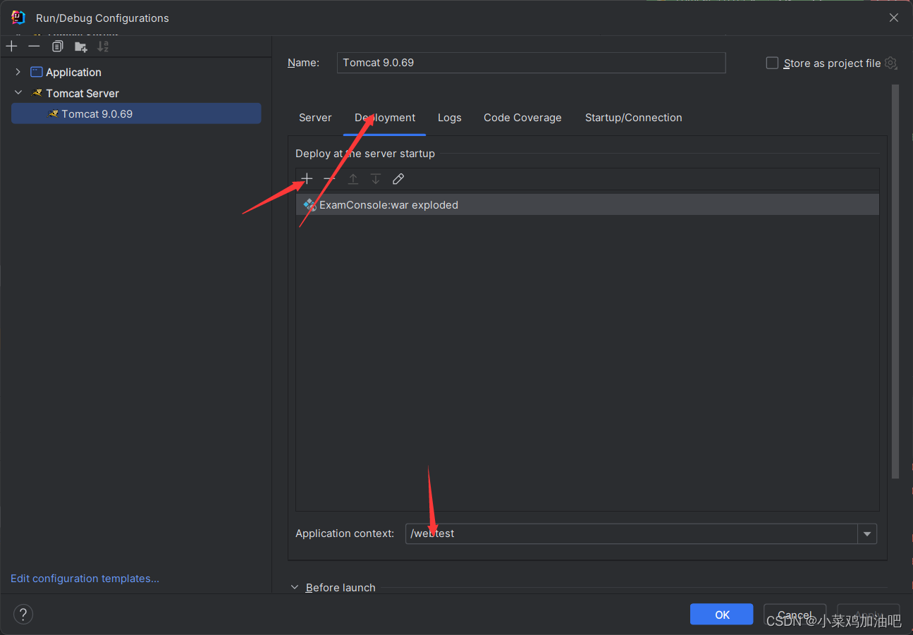Switch to the Deployment tab
913x635 pixels.
385,118
